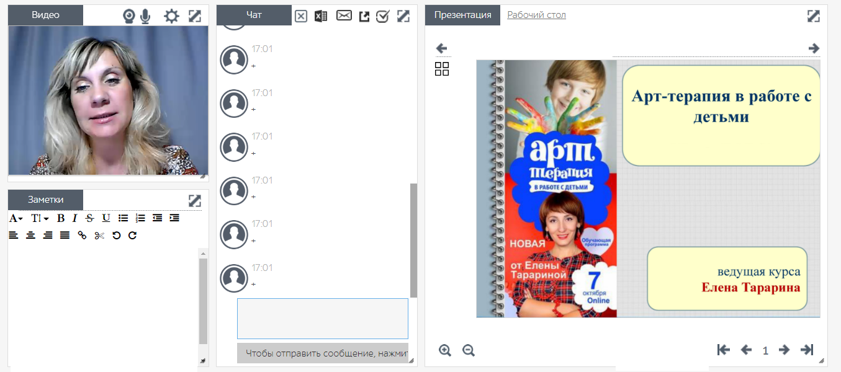Image resolution: width=841 pixels, height=372 pixels.
Task: Click the chat vertical scrollbar
Action: pyautogui.click(x=413, y=241)
